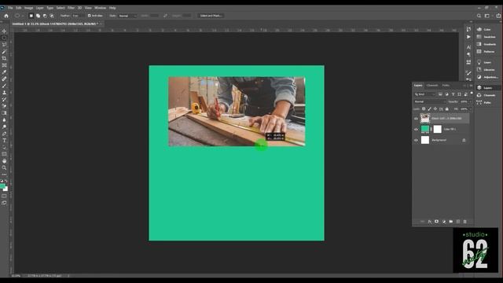Select the Horizontal Type tool
The image size is (503, 283).
[4, 140]
